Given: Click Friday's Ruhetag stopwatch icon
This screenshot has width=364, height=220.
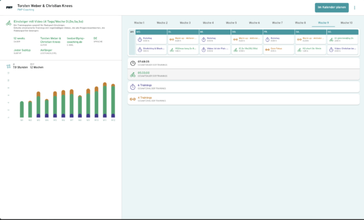Looking at the screenshot, I should [x=268, y=39].
